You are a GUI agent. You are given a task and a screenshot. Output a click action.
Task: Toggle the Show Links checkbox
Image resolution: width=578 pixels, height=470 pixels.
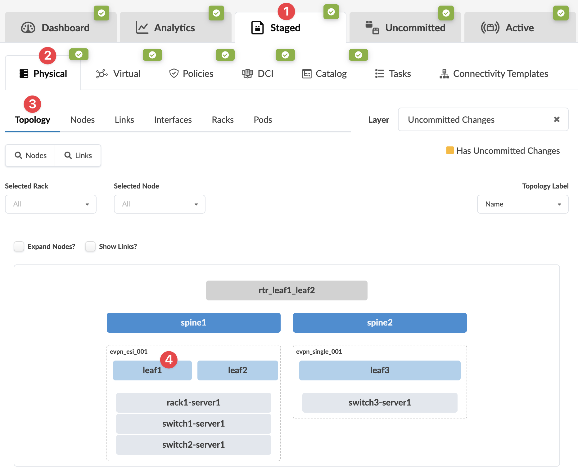click(x=90, y=246)
